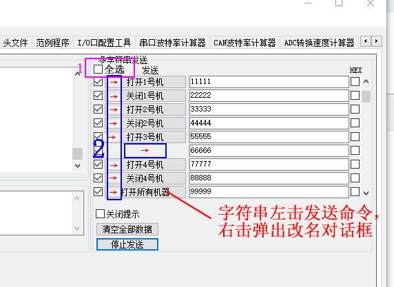Viewport: 394px width, 287px height.
Task: Uncheck the checkbox for 关闭1号机
Action: click(x=98, y=96)
